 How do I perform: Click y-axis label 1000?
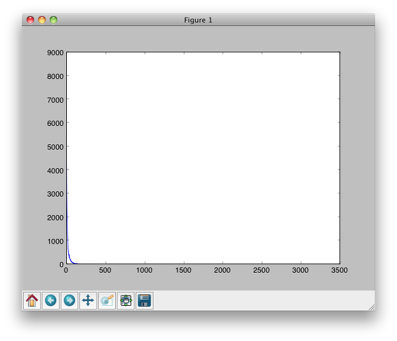click(x=55, y=241)
